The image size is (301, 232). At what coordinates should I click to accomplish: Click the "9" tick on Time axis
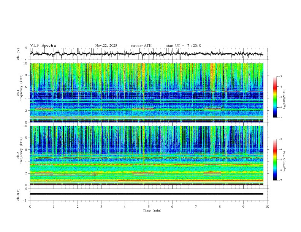243,207
